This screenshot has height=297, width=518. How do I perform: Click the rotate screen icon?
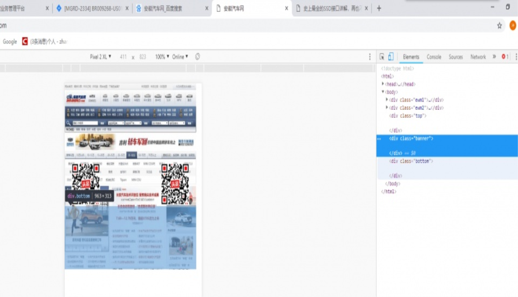tap(197, 57)
